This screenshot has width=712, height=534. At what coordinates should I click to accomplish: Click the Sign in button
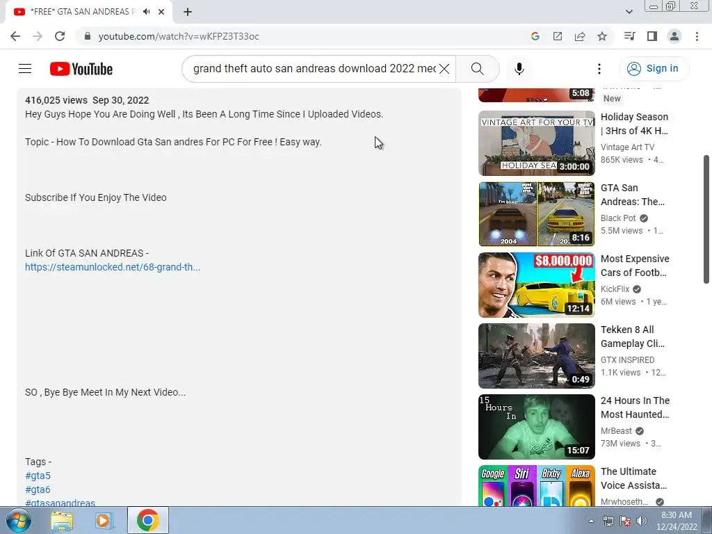coord(654,69)
